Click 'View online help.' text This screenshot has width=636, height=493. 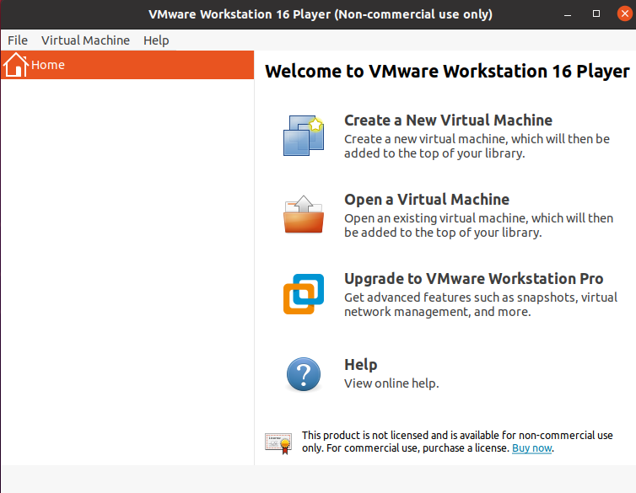tap(391, 383)
